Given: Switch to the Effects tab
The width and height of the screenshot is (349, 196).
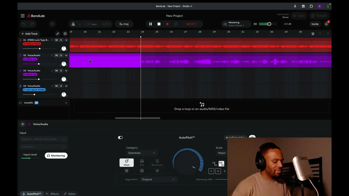Looking at the screenshot, I should (x=52, y=194).
